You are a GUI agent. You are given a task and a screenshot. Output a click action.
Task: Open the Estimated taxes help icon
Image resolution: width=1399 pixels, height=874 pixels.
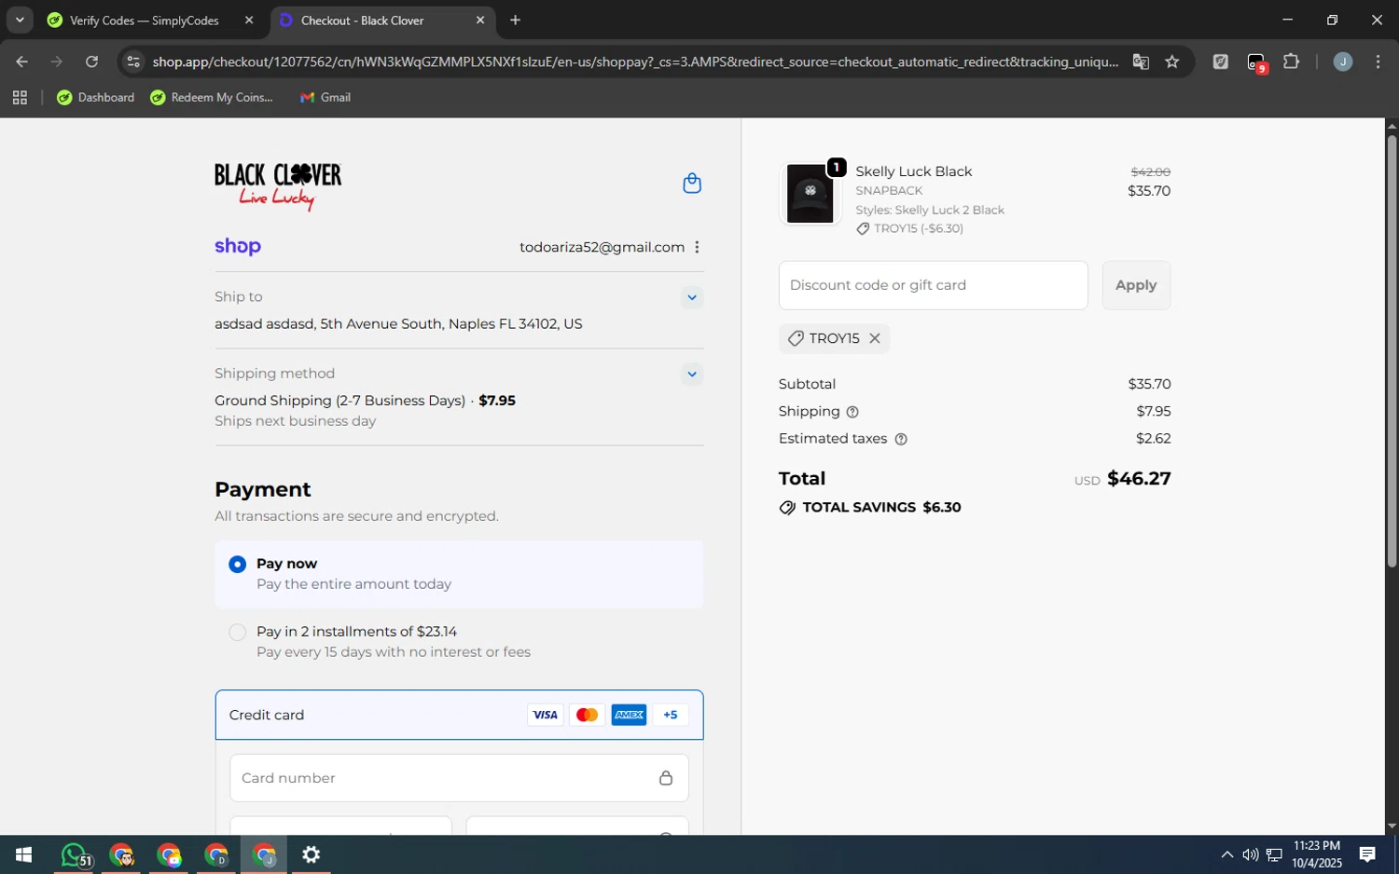click(901, 439)
